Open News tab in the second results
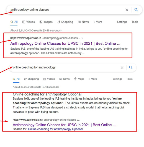 coord(65,79)
